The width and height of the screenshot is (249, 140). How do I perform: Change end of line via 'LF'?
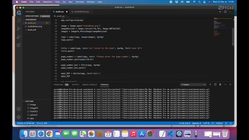pos(213,123)
